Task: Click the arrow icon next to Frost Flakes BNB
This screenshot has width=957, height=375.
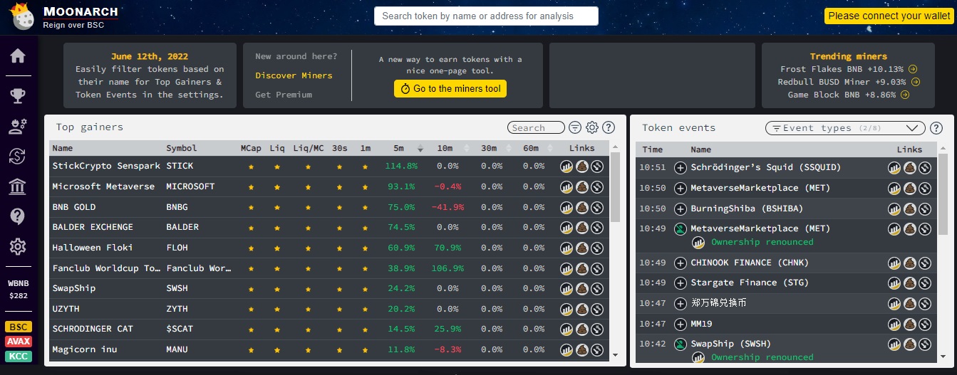Action: pyautogui.click(x=913, y=70)
